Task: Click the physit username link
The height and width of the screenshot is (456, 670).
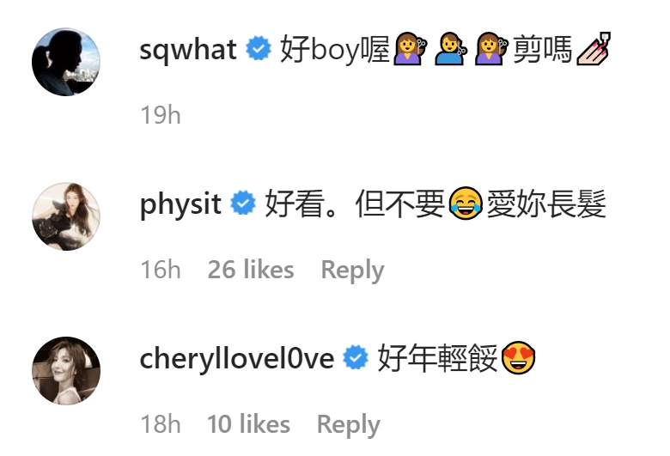Action: click(x=180, y=204)
